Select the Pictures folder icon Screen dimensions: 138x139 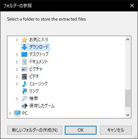click(x=24, y=69)
